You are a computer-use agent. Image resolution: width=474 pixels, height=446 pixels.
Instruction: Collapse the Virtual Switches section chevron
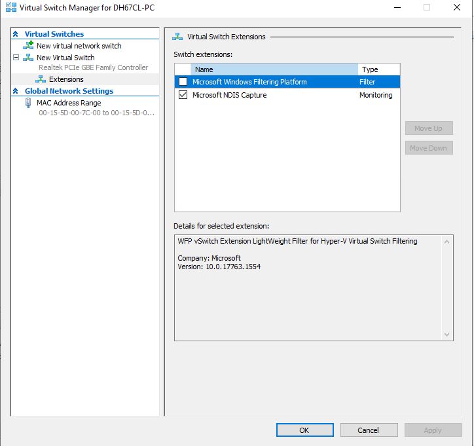pyautogui.click(x=16, y=34)
